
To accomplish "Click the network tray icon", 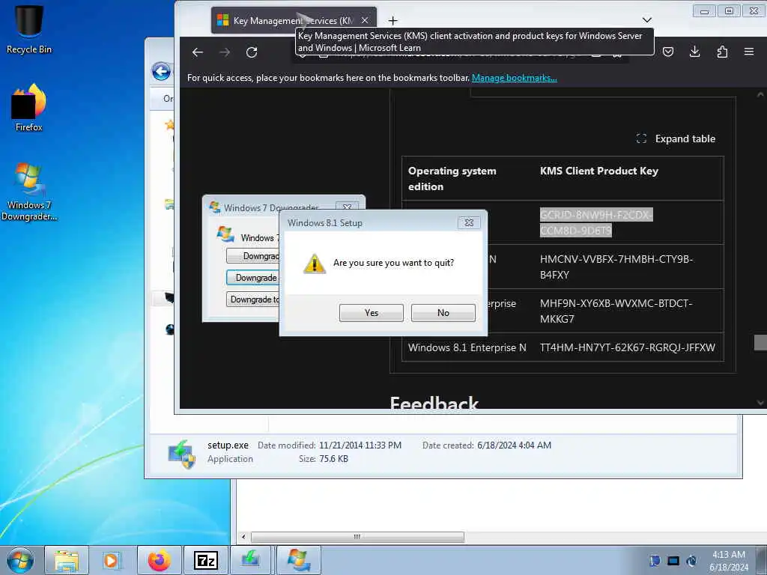I will [673, 561].
